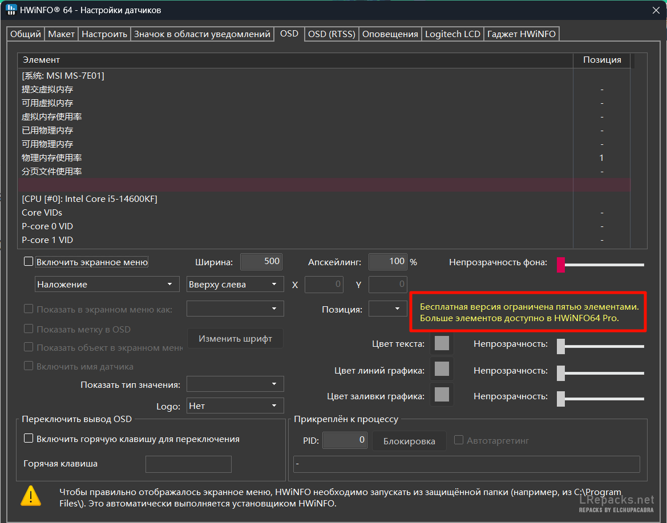This screenshot has width=667, height=523.
Task: Toggle the Автотаргетинг checkbox
Action: coord(459,440)
